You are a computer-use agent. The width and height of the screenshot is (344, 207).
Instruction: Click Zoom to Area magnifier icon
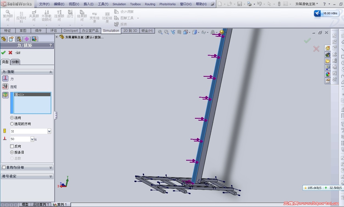[167, 32]
